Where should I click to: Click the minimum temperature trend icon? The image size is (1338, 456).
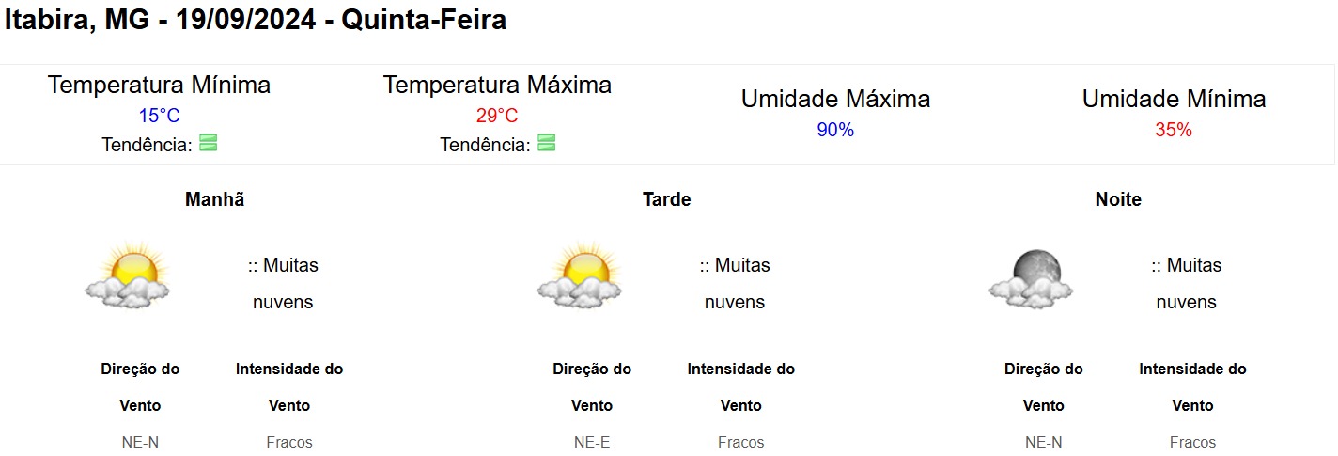pyautogui.click(x=209, y=144)
